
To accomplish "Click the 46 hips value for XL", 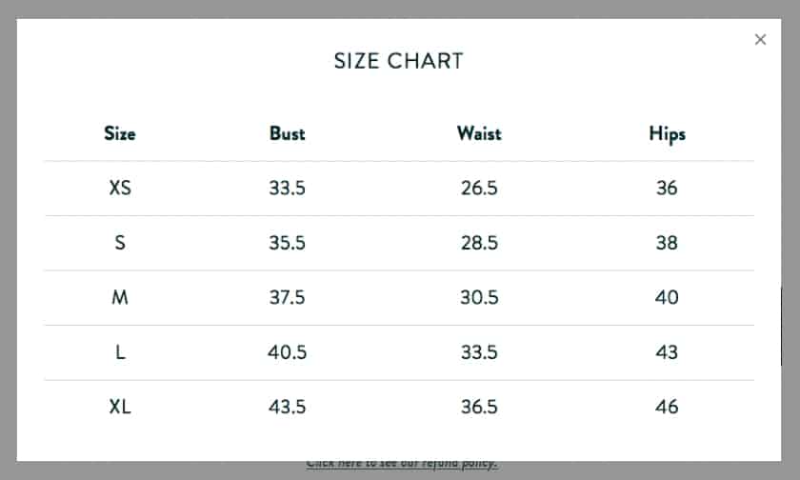I will coord(667,407).
